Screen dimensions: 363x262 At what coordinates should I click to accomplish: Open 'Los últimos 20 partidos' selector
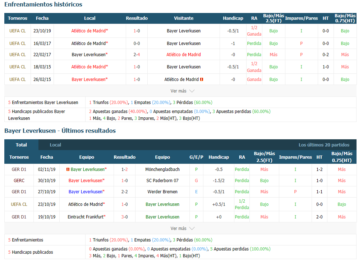(x=324, y=145)
